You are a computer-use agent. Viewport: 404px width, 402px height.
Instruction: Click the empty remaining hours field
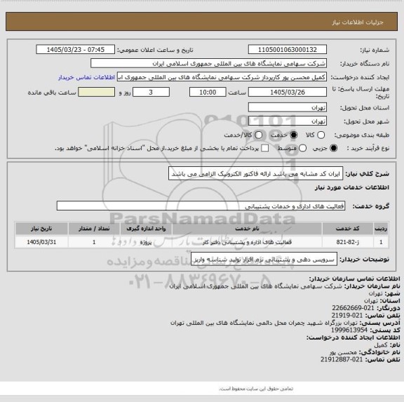pyautogui.click(x=96, y=92)
